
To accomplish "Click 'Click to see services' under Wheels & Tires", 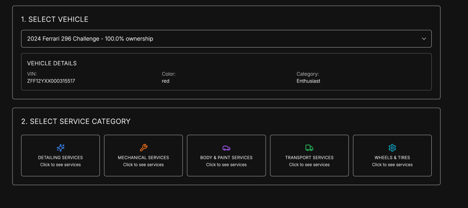I will tap(392, 165).
